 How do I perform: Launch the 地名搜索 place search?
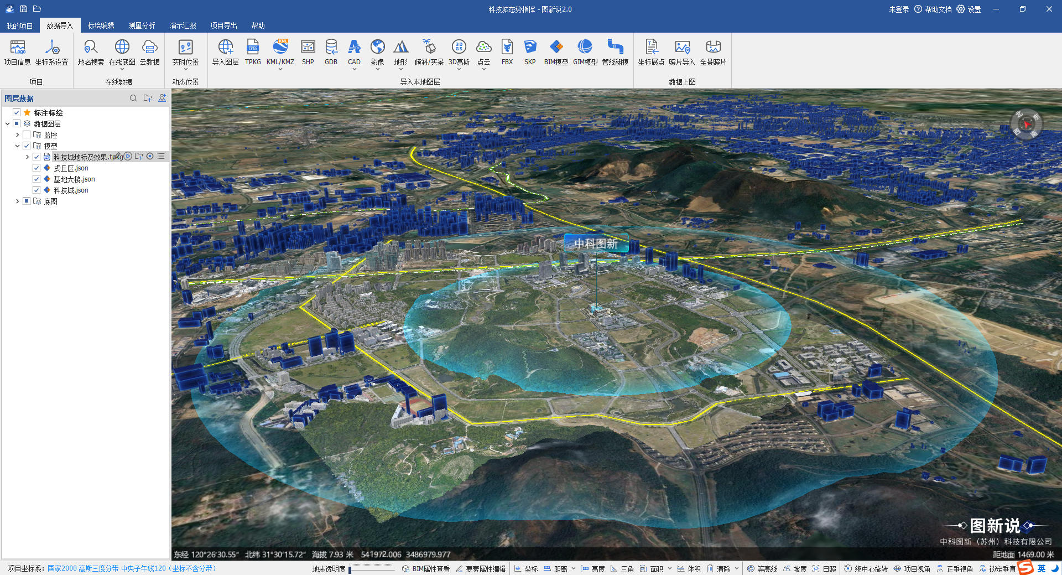[91, 53]
